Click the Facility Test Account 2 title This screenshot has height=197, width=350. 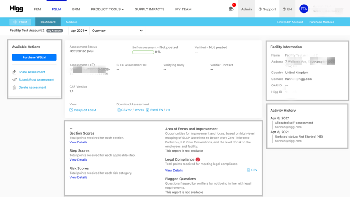(27, 31)
